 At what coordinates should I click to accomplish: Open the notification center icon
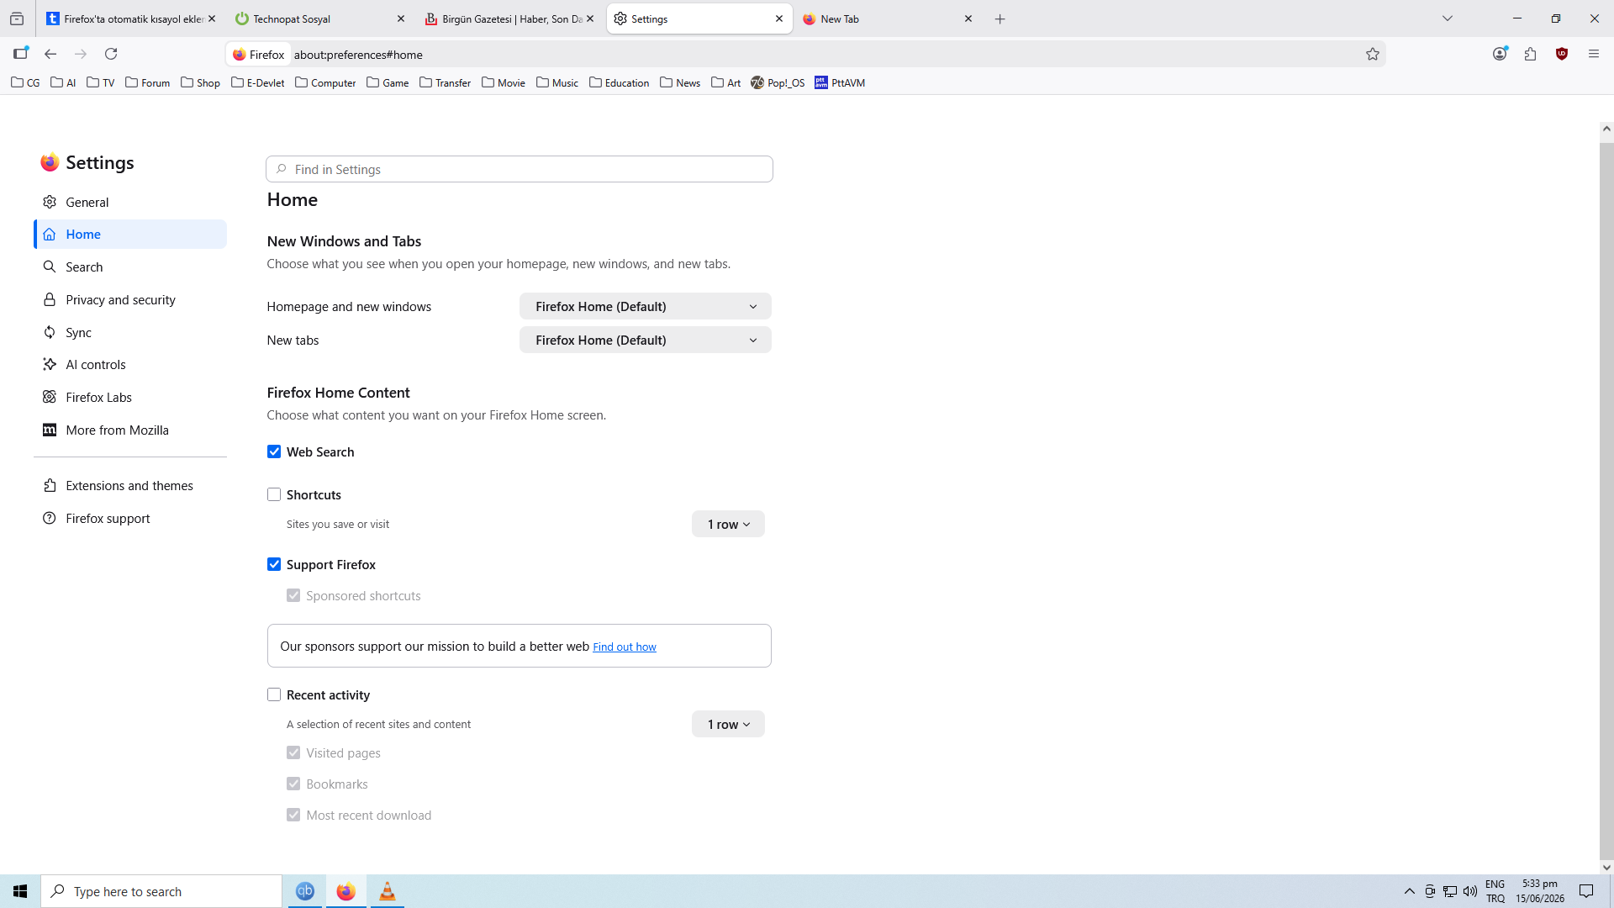[x=1586, y=891]
